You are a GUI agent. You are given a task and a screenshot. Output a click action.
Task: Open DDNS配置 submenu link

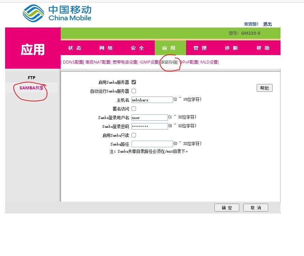(x=73, y=62)
